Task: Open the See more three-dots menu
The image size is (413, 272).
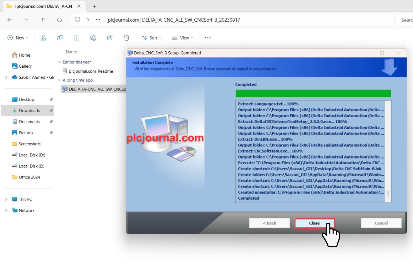Action: coord(208,38)
